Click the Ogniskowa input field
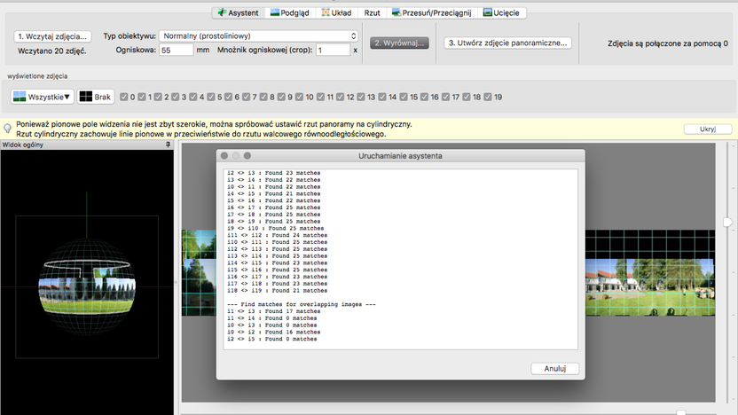This screenshot has width=738, height=415. (176, 50)
